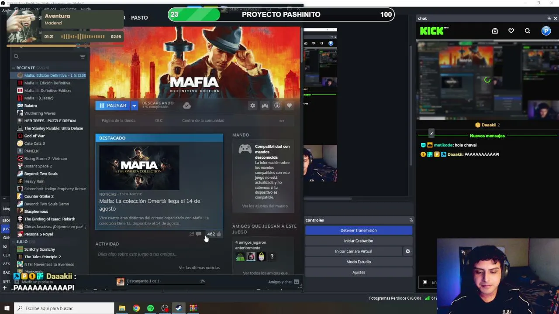The width and height of the screenshot is (559, 314).
Task: Open Ver las últimas noticias link
Action: coord(199,268)
